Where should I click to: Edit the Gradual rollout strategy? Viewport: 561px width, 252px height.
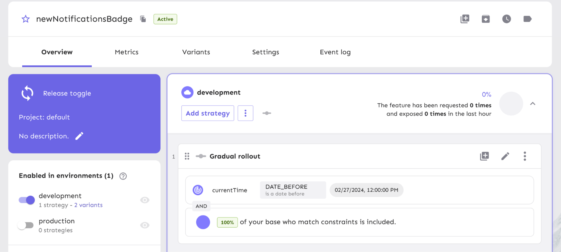[505, 156]
